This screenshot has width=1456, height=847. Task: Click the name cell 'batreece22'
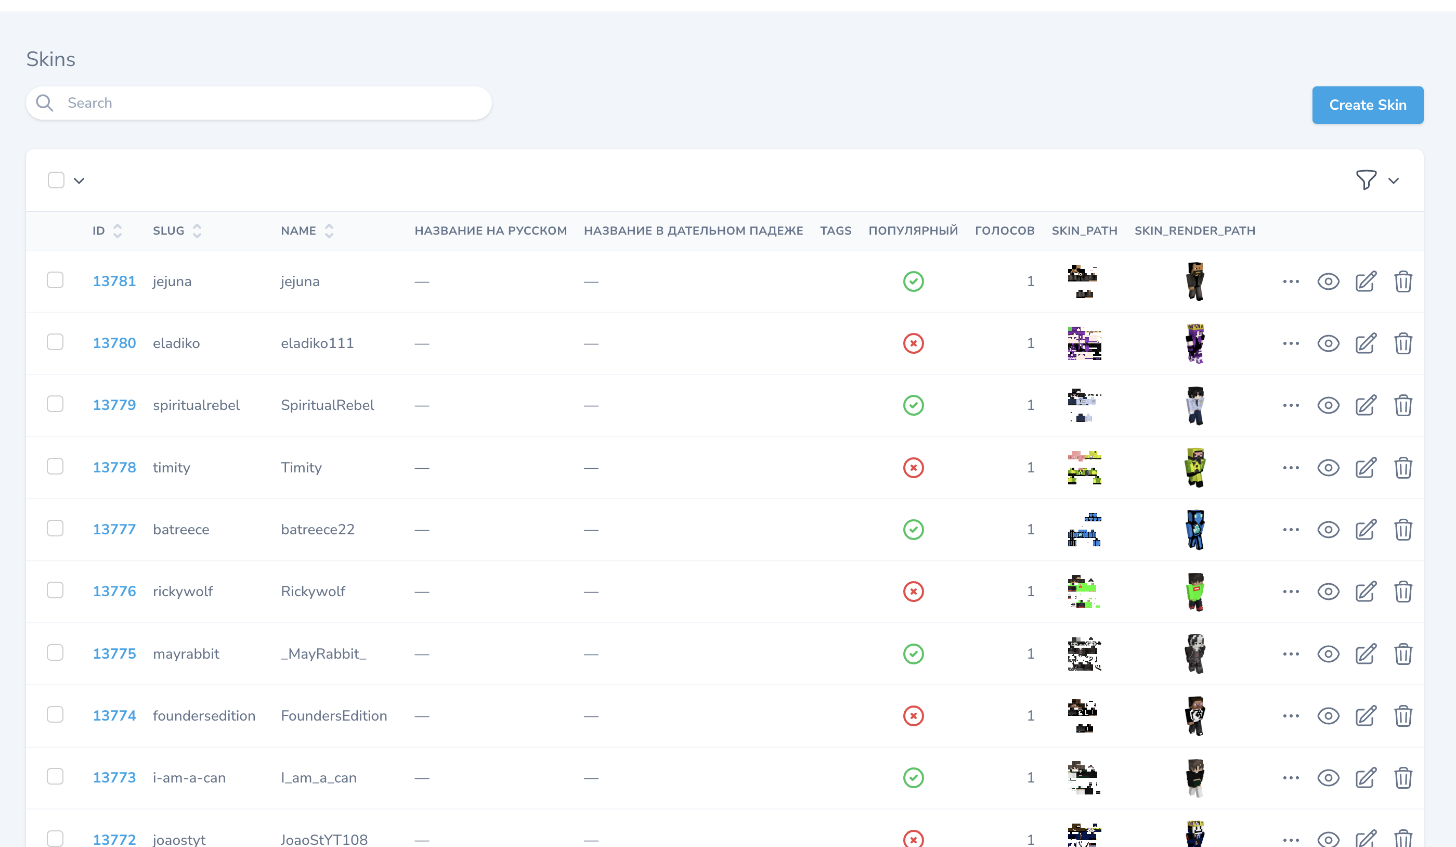(318, 529)
